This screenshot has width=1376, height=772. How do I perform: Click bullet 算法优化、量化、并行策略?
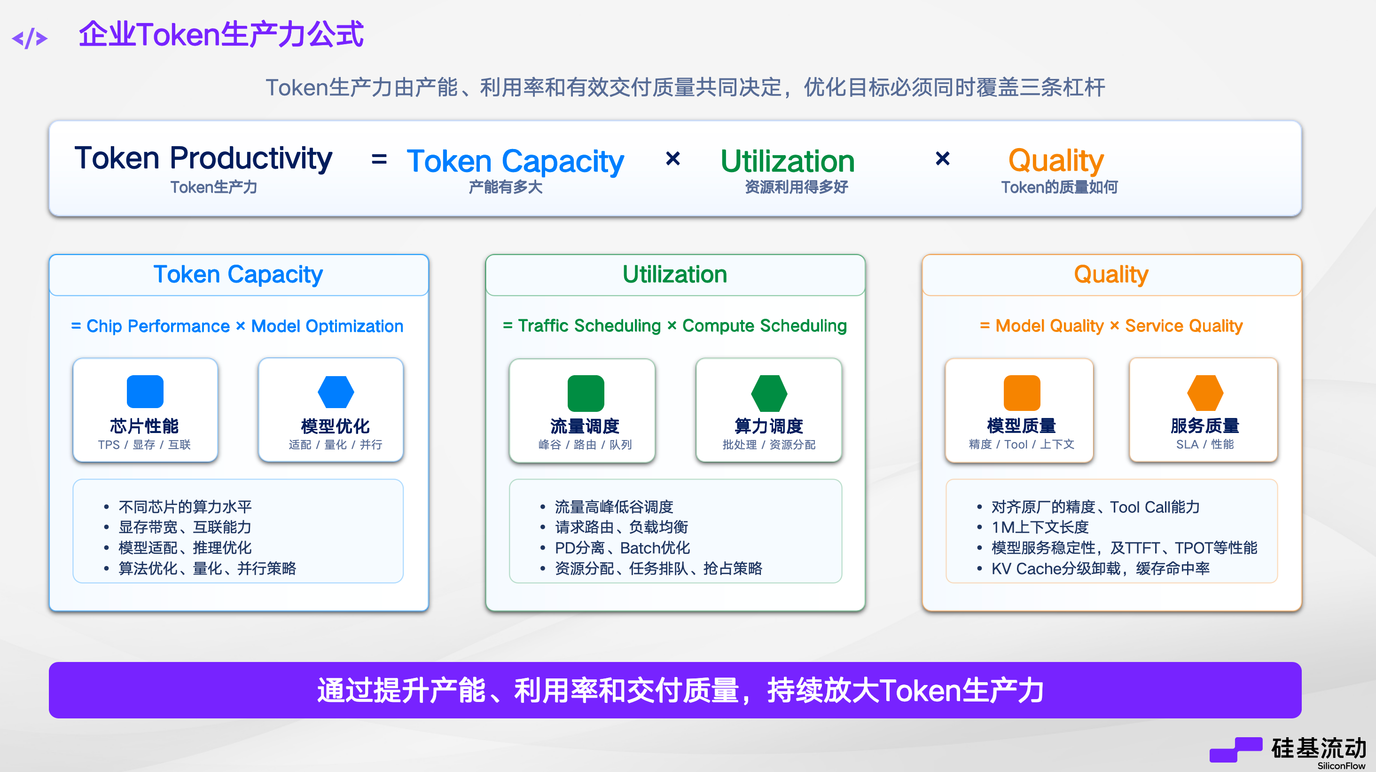[x=207, y=568]
